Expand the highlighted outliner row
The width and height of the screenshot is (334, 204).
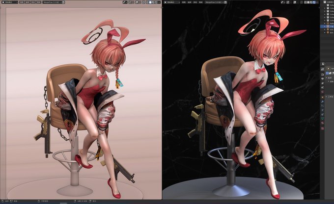coord(325,26)
